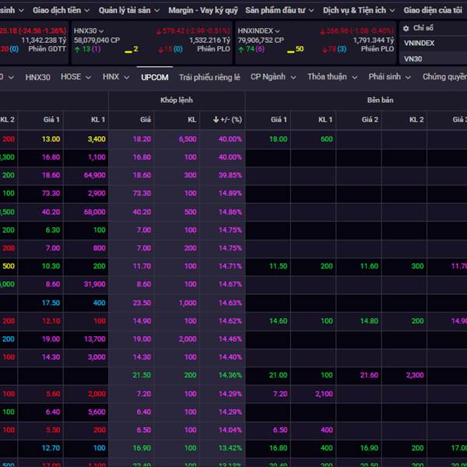Open Margin - Vay ký quỹ menu
Viewport: 467px width, 467px height.
[x=203, y=10]
